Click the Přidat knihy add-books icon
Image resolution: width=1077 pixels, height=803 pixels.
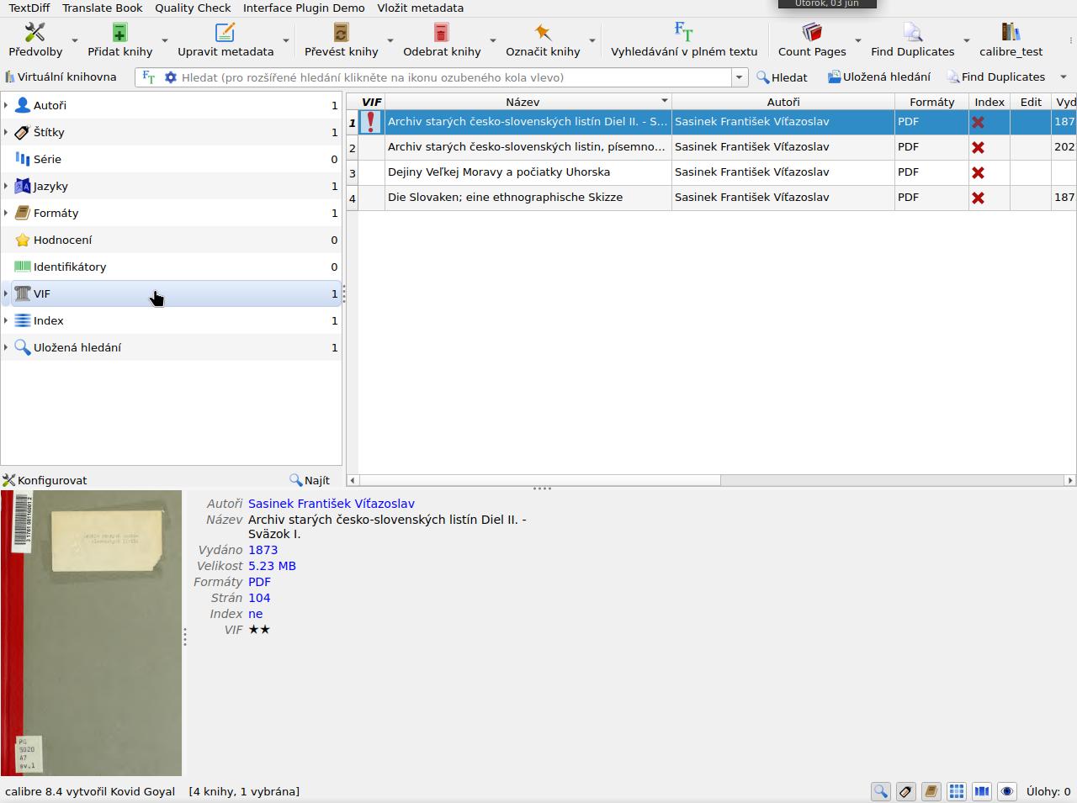click(119, 33)
